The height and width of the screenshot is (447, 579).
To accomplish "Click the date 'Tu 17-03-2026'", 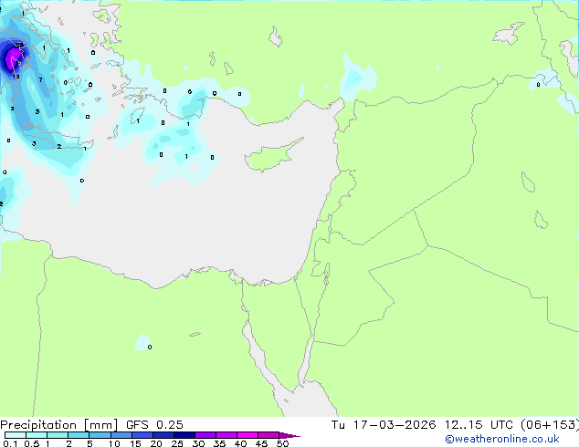I will (384, 425).
